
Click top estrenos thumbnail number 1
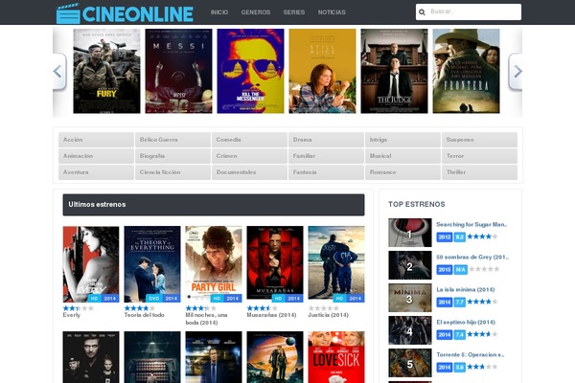coord(410,233)
